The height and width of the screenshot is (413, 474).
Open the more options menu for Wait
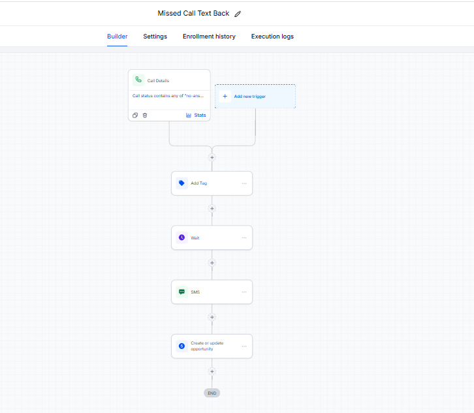(244, 237)
